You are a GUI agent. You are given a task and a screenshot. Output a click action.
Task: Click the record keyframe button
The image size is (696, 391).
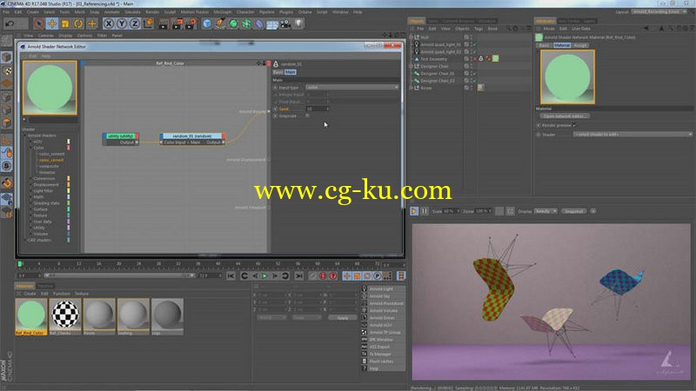323,275
